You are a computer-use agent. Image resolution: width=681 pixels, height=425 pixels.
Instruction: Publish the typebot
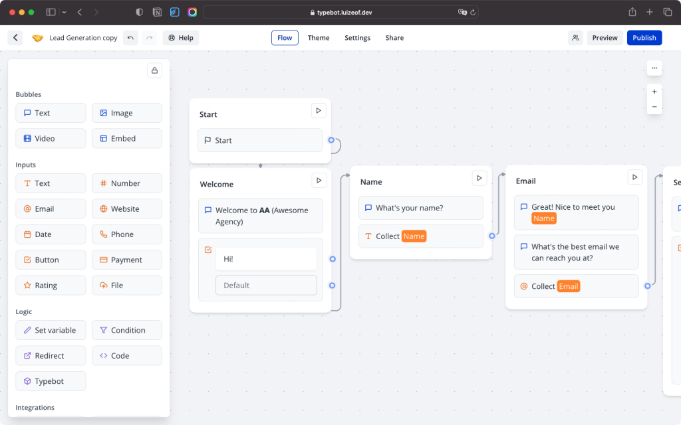(644, 38)
